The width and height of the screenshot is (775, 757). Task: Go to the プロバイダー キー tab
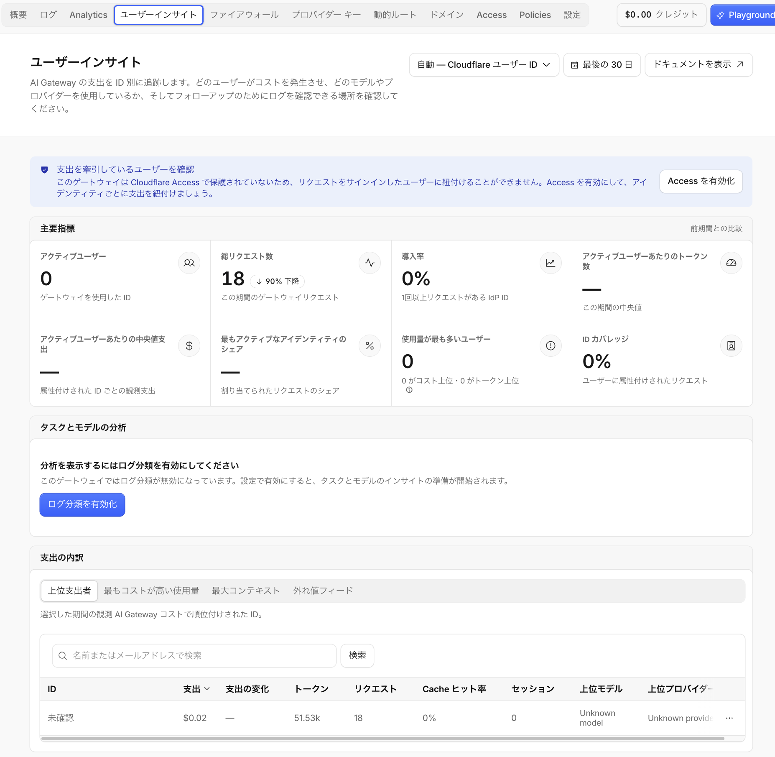326,15
